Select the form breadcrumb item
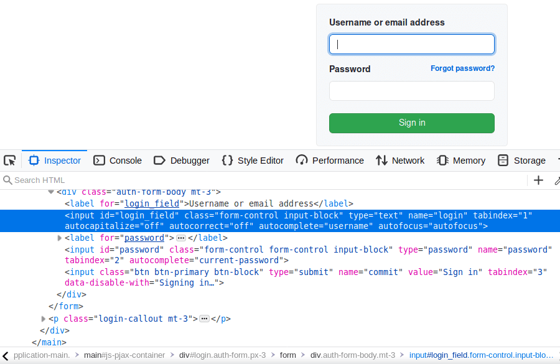Viewport: 560px width, 364px height. pos(287,355)
